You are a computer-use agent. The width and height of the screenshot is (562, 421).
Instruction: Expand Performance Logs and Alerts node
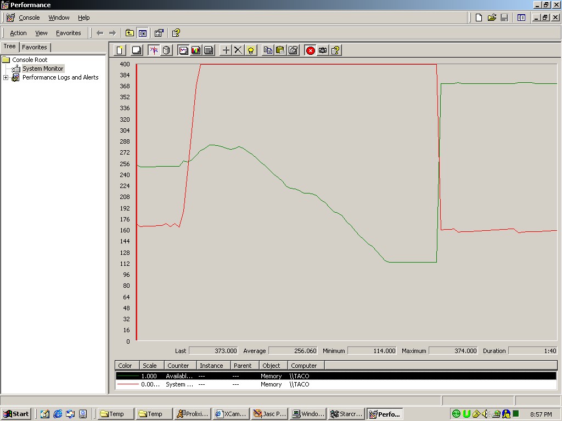(x=5, y=77)
